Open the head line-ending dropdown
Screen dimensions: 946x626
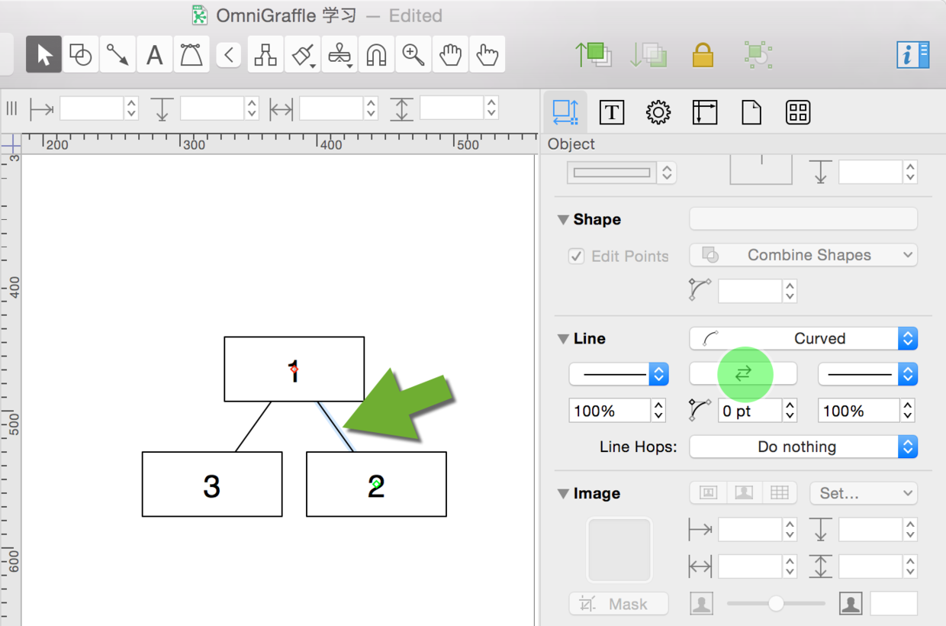(x=867, y=374)
